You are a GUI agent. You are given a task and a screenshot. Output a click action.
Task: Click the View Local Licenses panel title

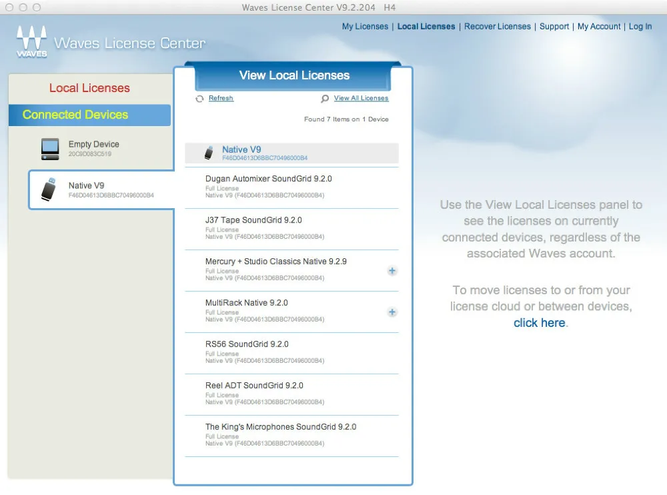click(x=294, y=75)
